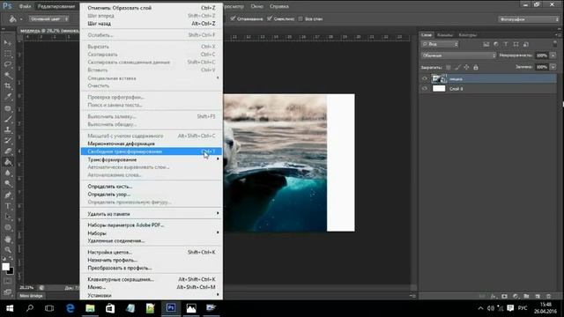Toggle visibility of layer Слой 0
The image size is (564, 317).
click(x=425, y=88)
